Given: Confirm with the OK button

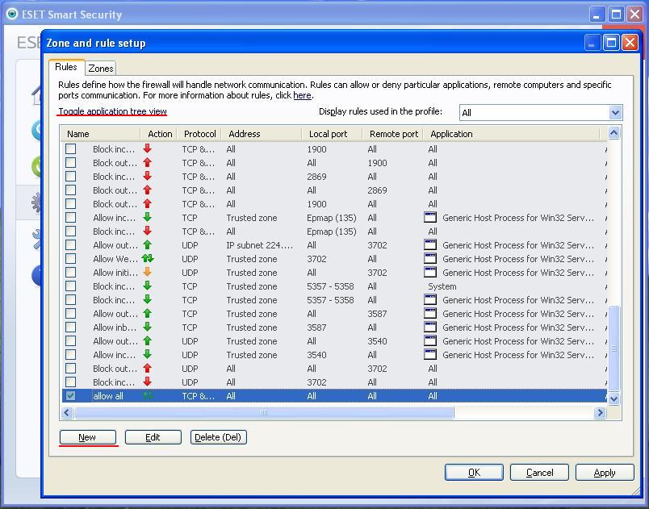Looking at the screenshot, I should 474,472.
